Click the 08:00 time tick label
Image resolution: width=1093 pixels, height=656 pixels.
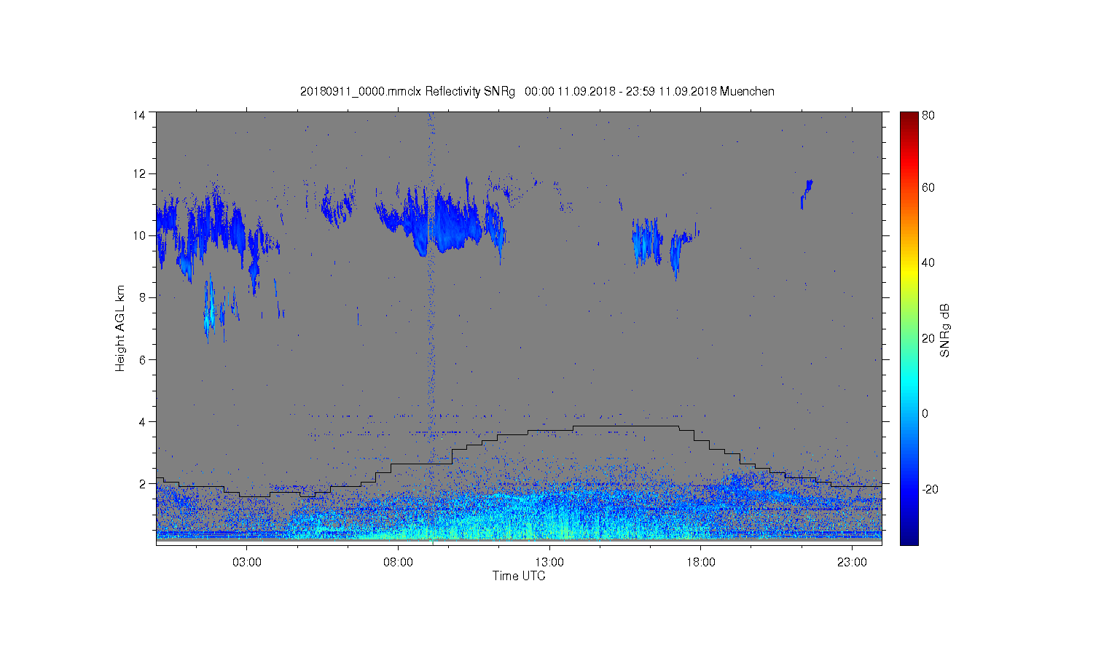pyautogui.click(x=399, y=563)
